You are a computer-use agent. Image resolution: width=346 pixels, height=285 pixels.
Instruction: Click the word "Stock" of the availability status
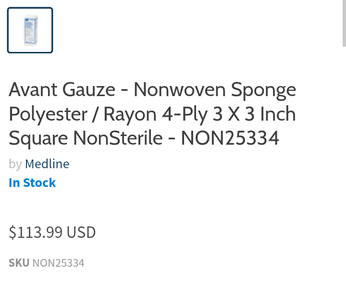pyautogui.click(x=39, y=183)
